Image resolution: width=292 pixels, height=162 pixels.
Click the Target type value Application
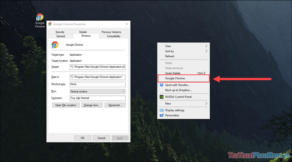click(76, 55)
